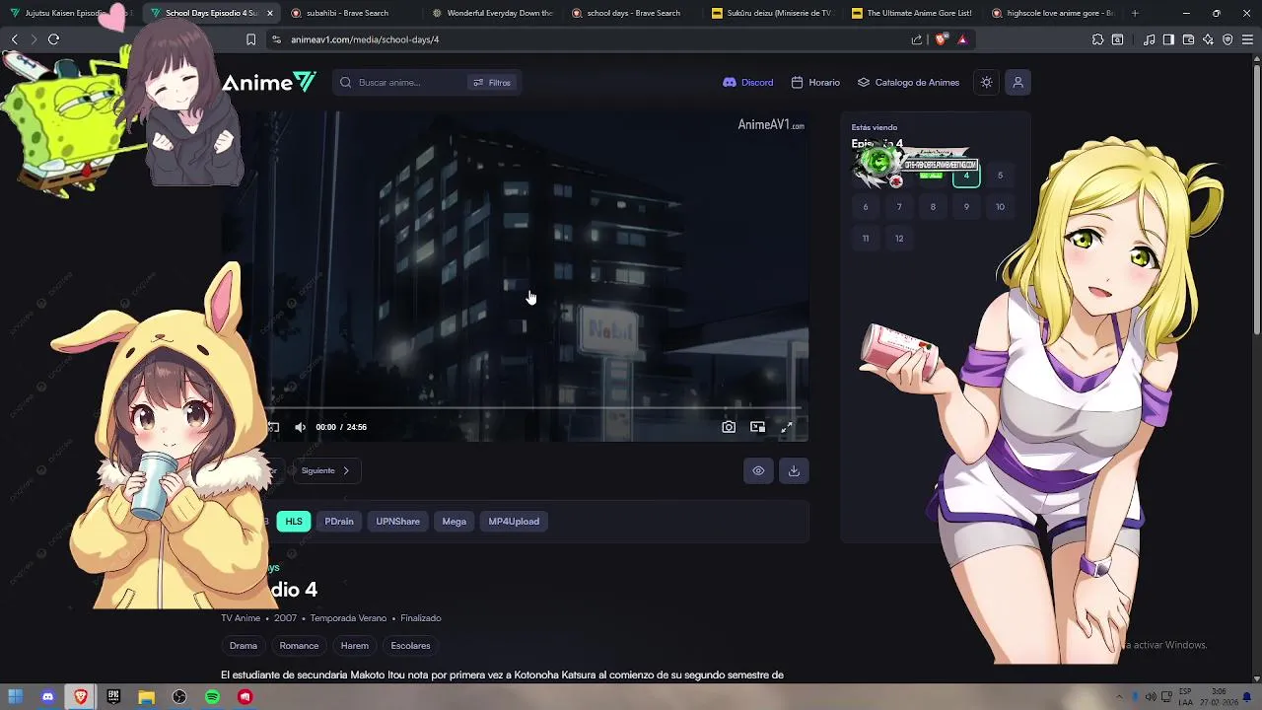Toggle the browser sidebar panel icon
The width and height of the screenshot is (1262, 710).
(x=1168, y=39)
